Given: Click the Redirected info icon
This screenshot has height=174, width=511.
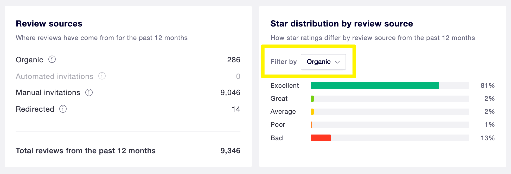Looking at the screenshot, I should point(62,109).
